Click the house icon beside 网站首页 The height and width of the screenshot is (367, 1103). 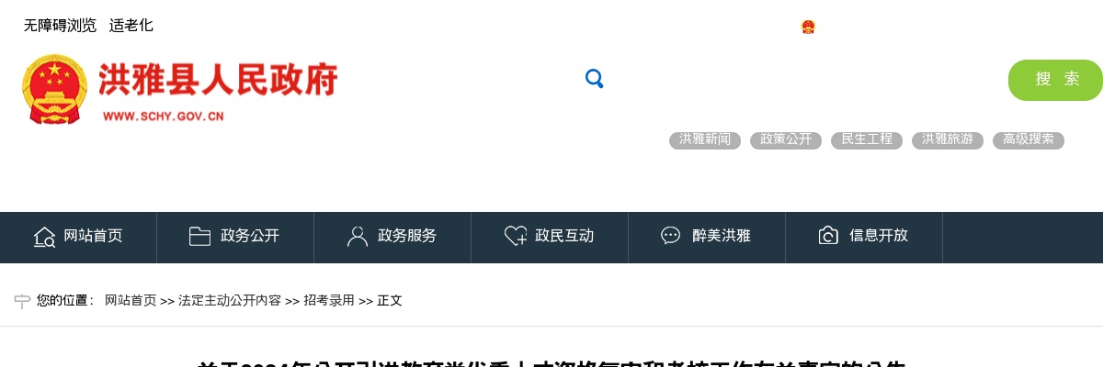pyautogui.click(x=44, y=237)
